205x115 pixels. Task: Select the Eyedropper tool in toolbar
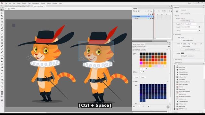point(2,65)
